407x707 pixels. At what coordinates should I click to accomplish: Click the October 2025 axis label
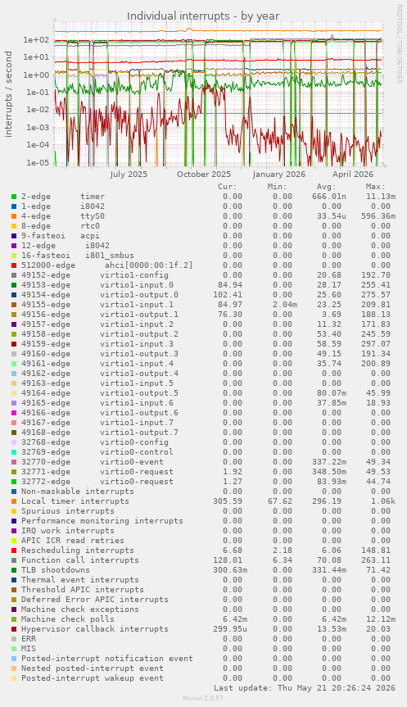point(204,174)
